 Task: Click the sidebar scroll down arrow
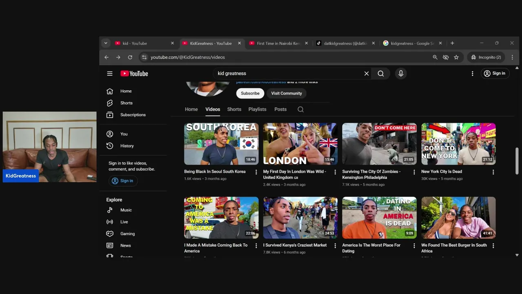pos(517,255)
